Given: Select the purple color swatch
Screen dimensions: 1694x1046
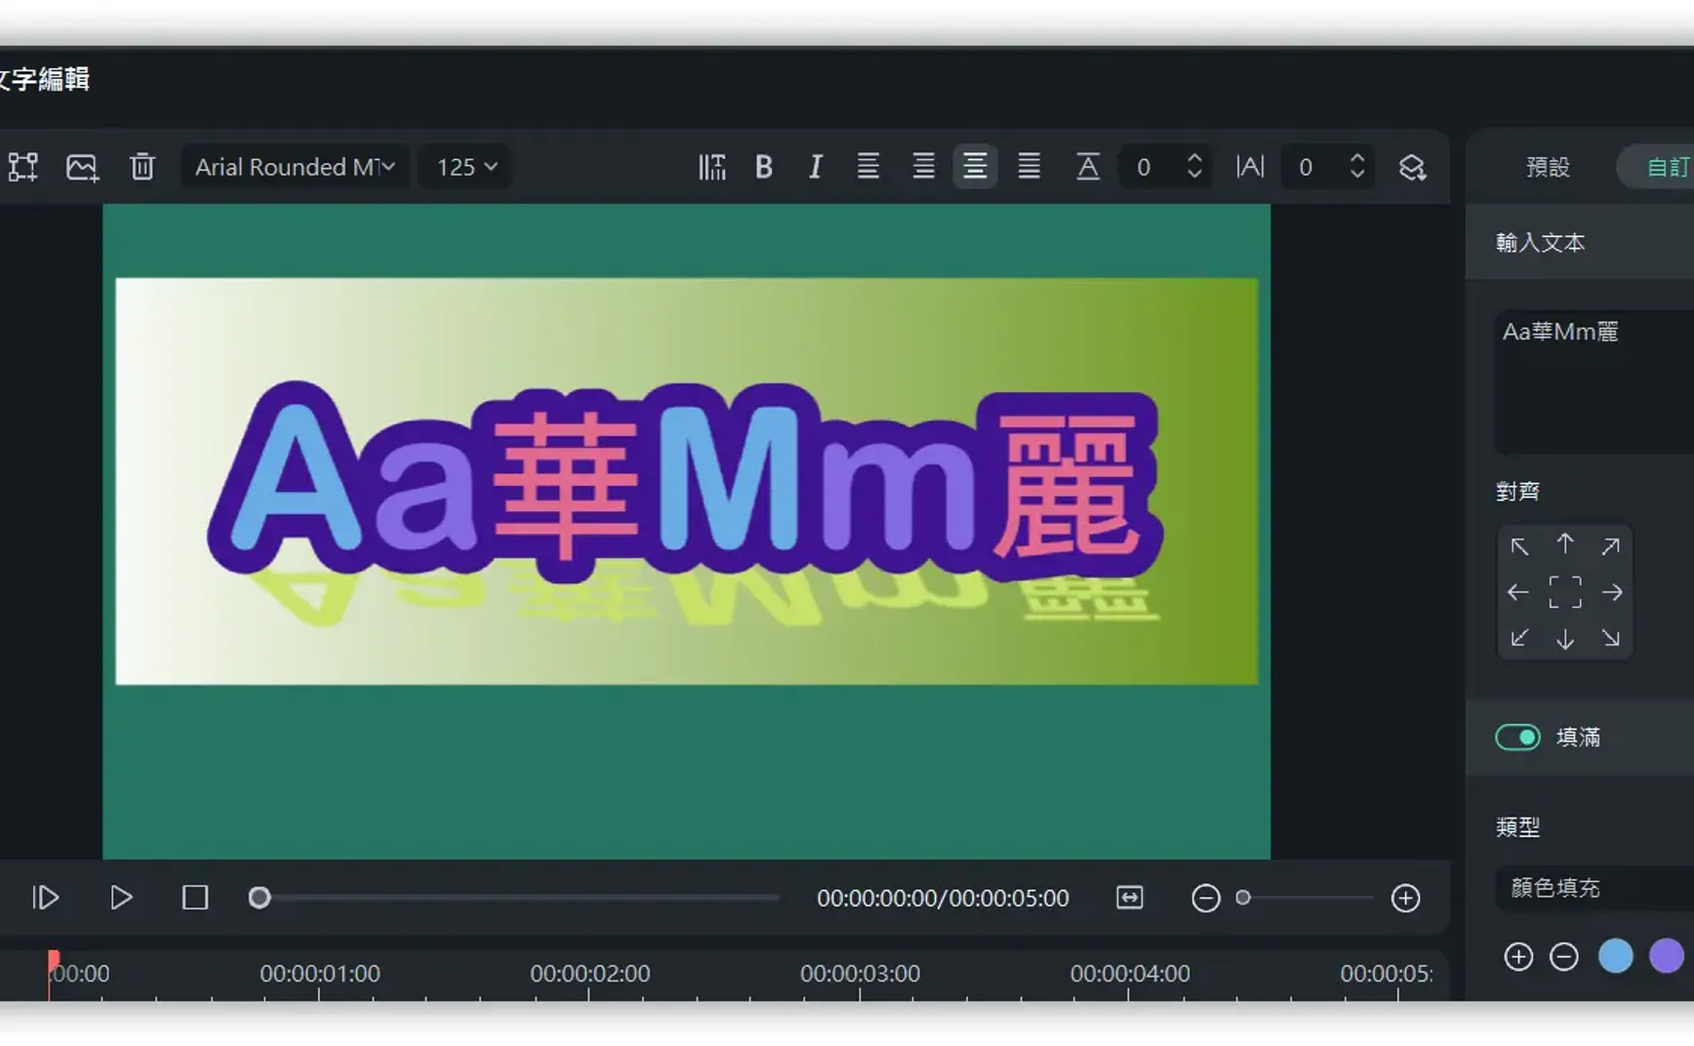Looking at the screenshot, I should coord(1667,956).
